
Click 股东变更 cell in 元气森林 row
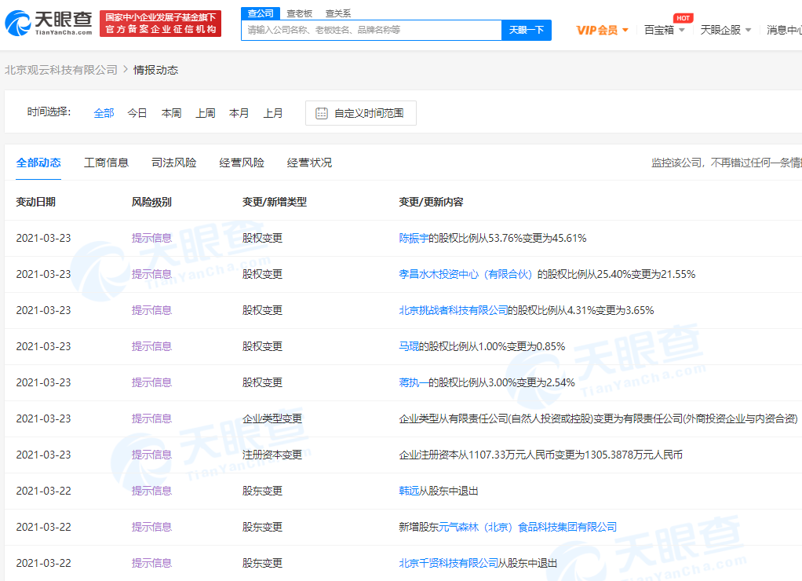[262, 528]
